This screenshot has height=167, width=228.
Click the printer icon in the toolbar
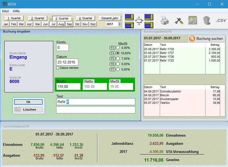(165, 21)
